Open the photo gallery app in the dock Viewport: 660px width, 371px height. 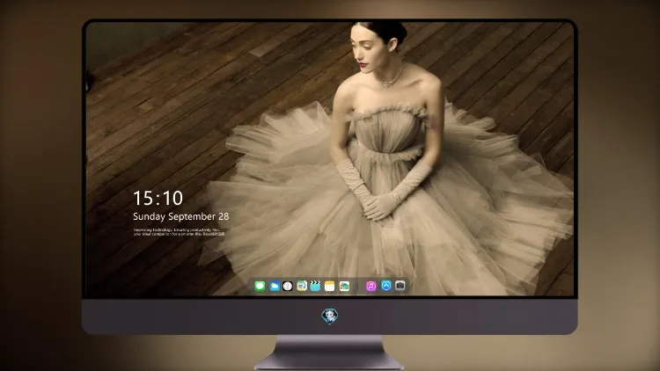[x=344, y=287]
